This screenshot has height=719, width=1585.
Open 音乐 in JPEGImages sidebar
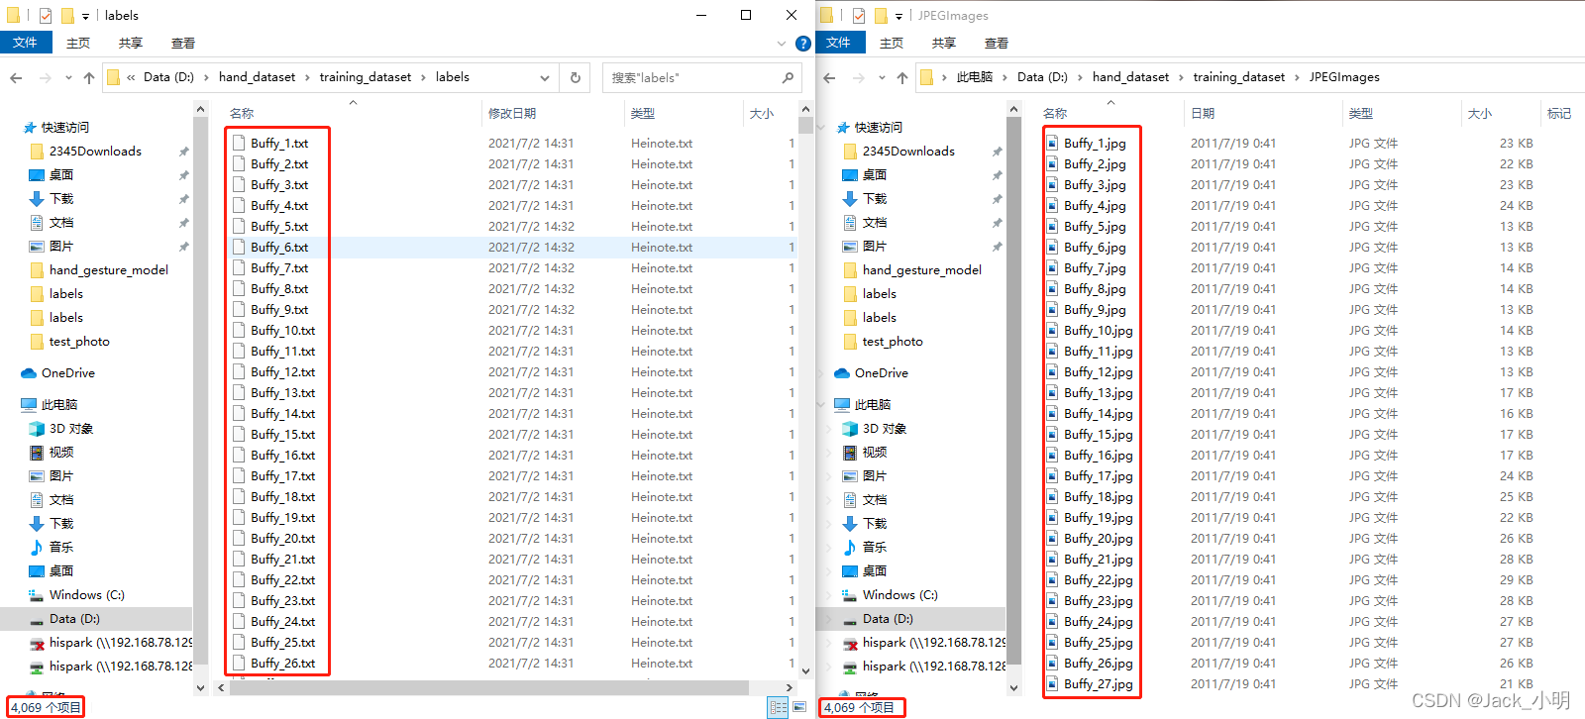(875, 547)
